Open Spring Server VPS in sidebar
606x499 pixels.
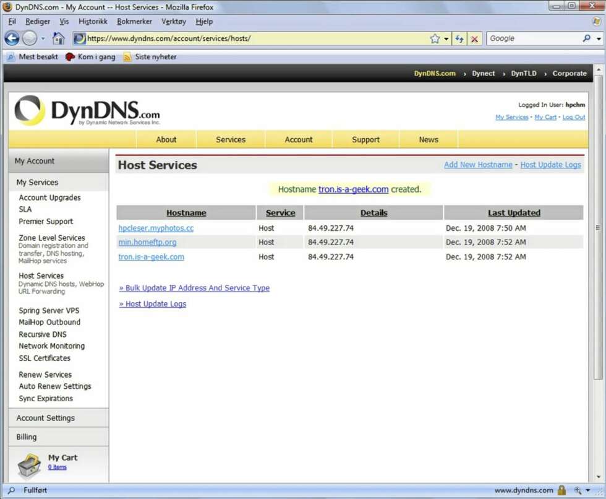(x=49, y=311)
